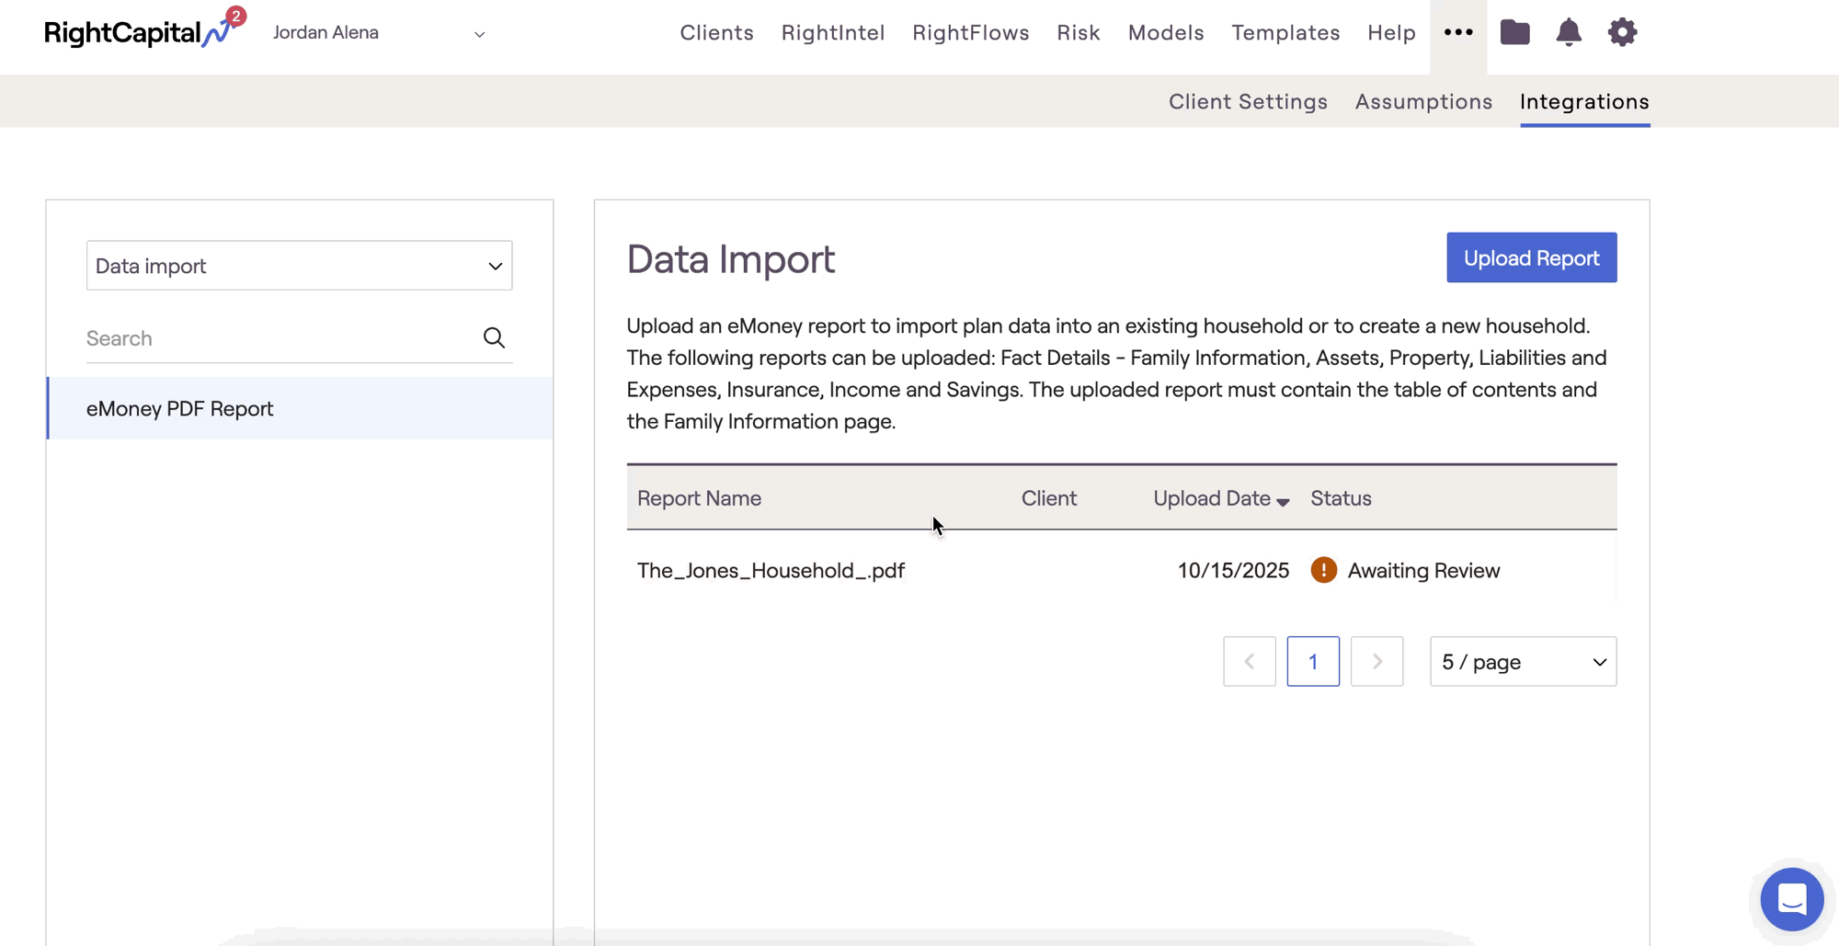Go to pagination page 1
The width and height of the screenshot is (1839, 946).
[1312, 661]
